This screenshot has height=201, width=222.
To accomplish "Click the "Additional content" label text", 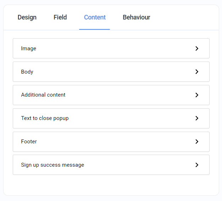I will point(43,95).
